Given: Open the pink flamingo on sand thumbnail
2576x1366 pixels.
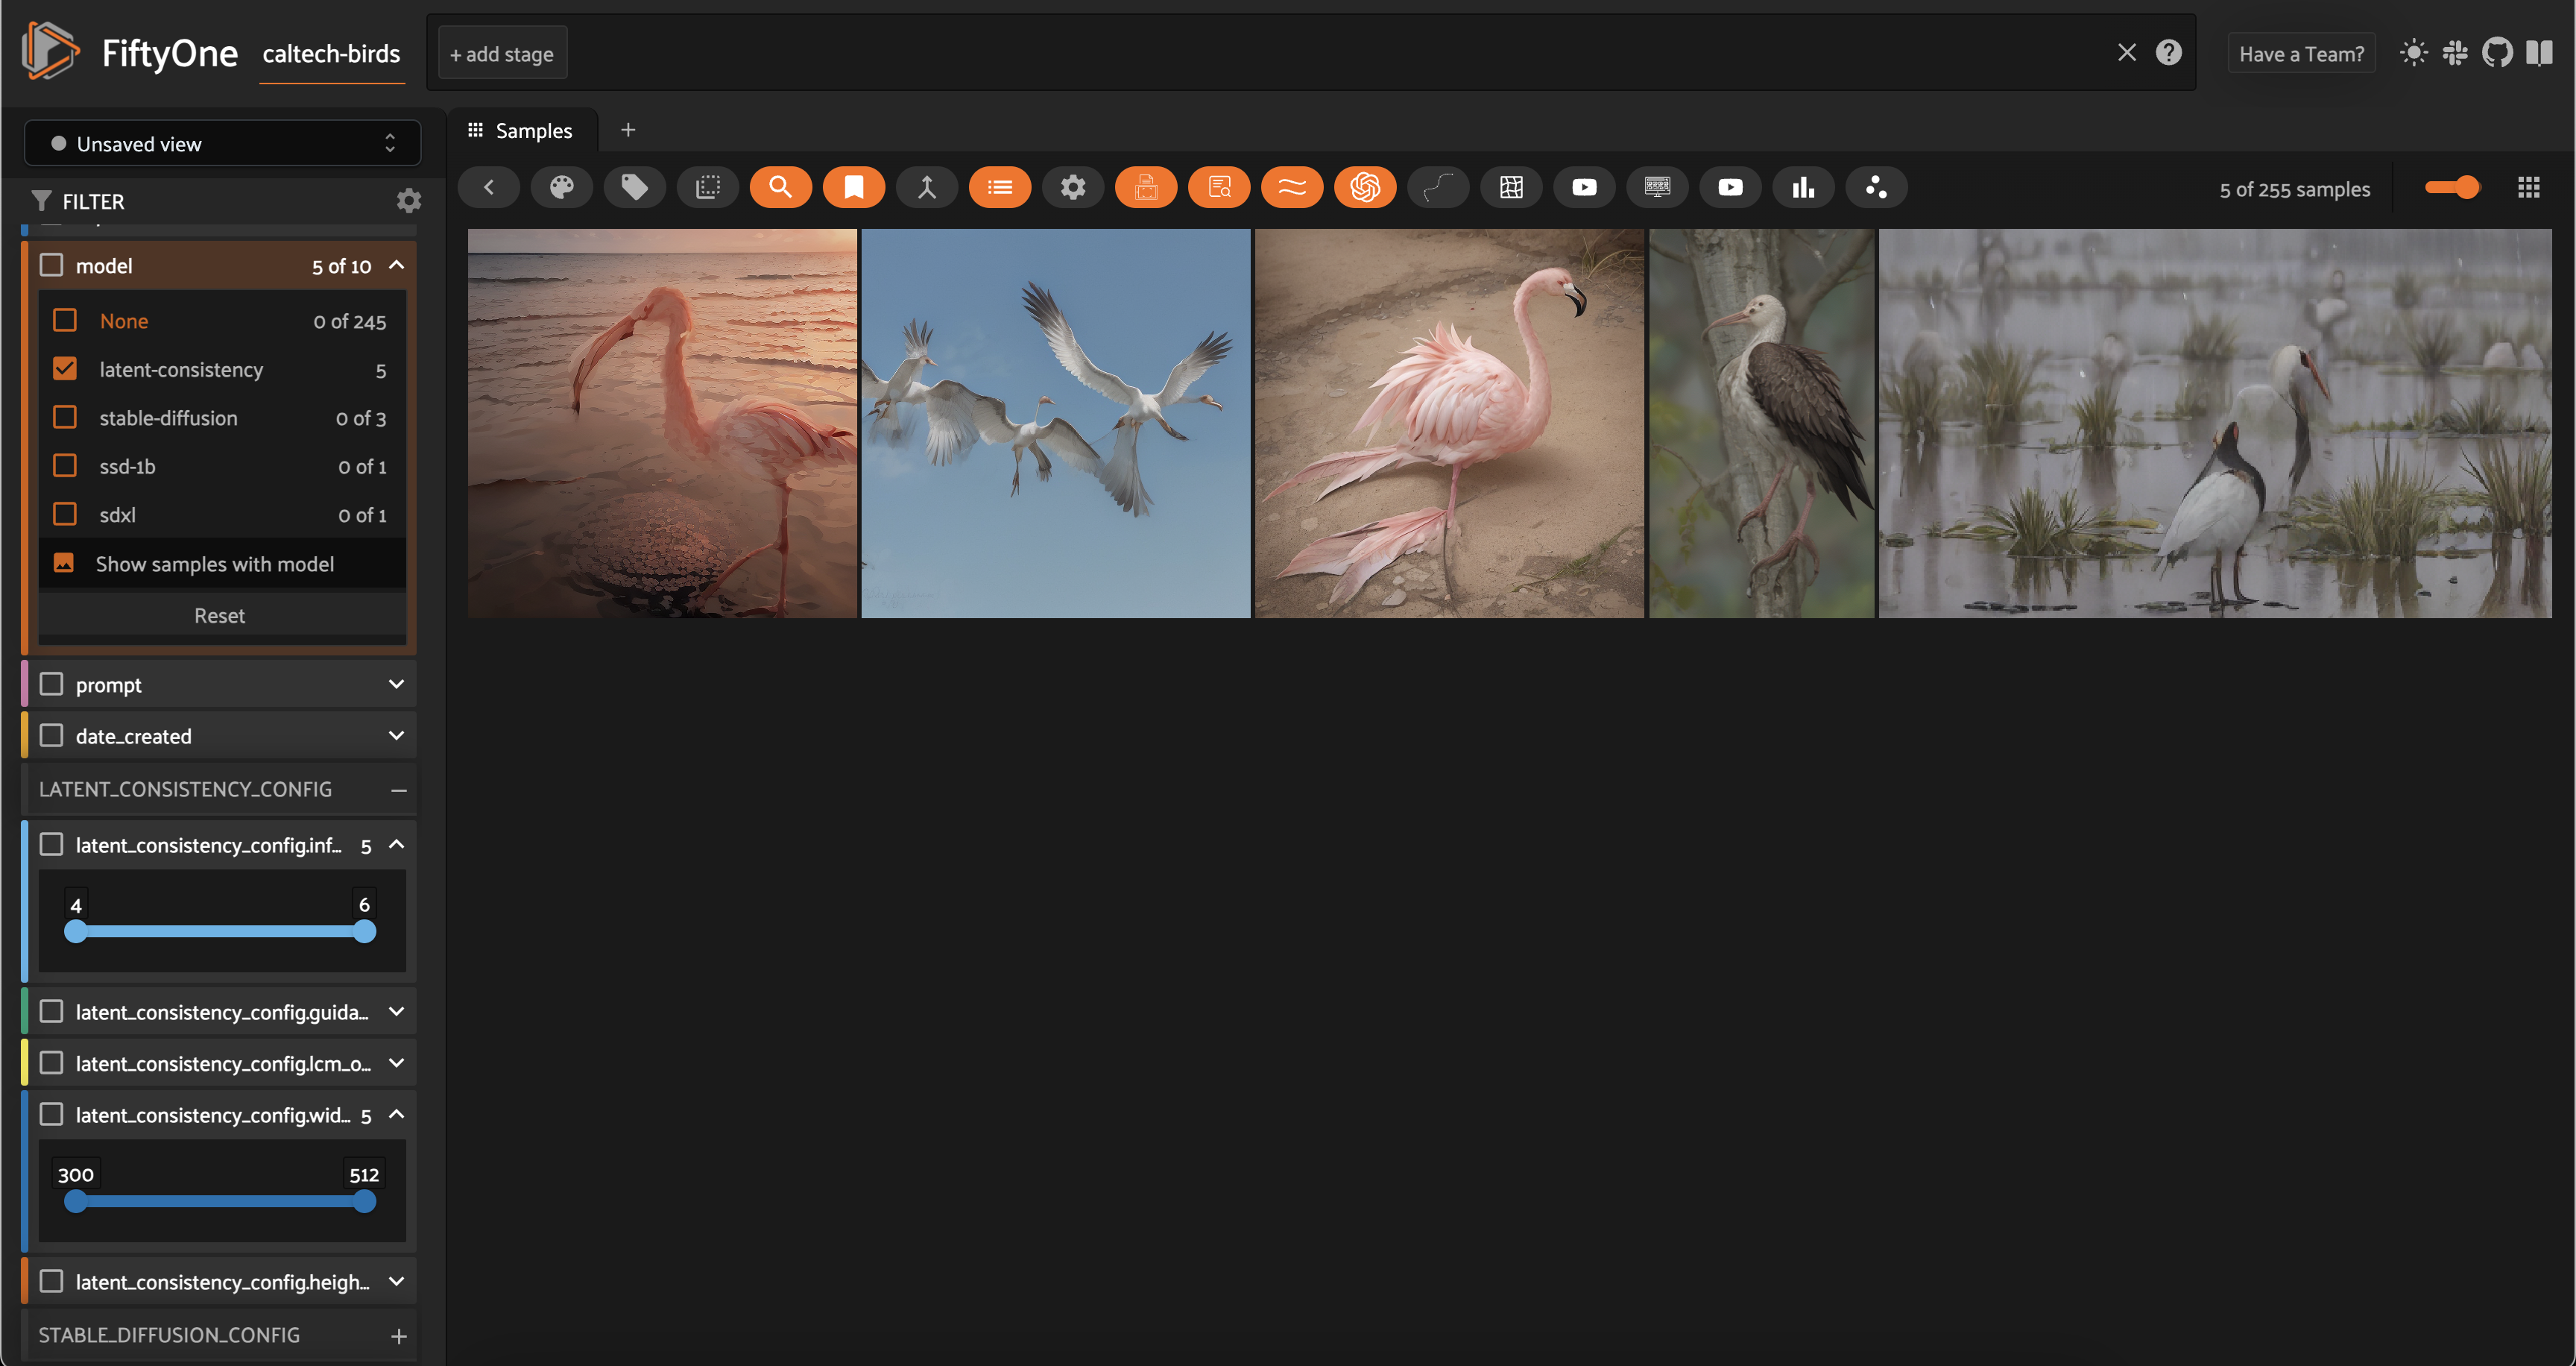Looking at the screenshot, I should [1449, 423].
